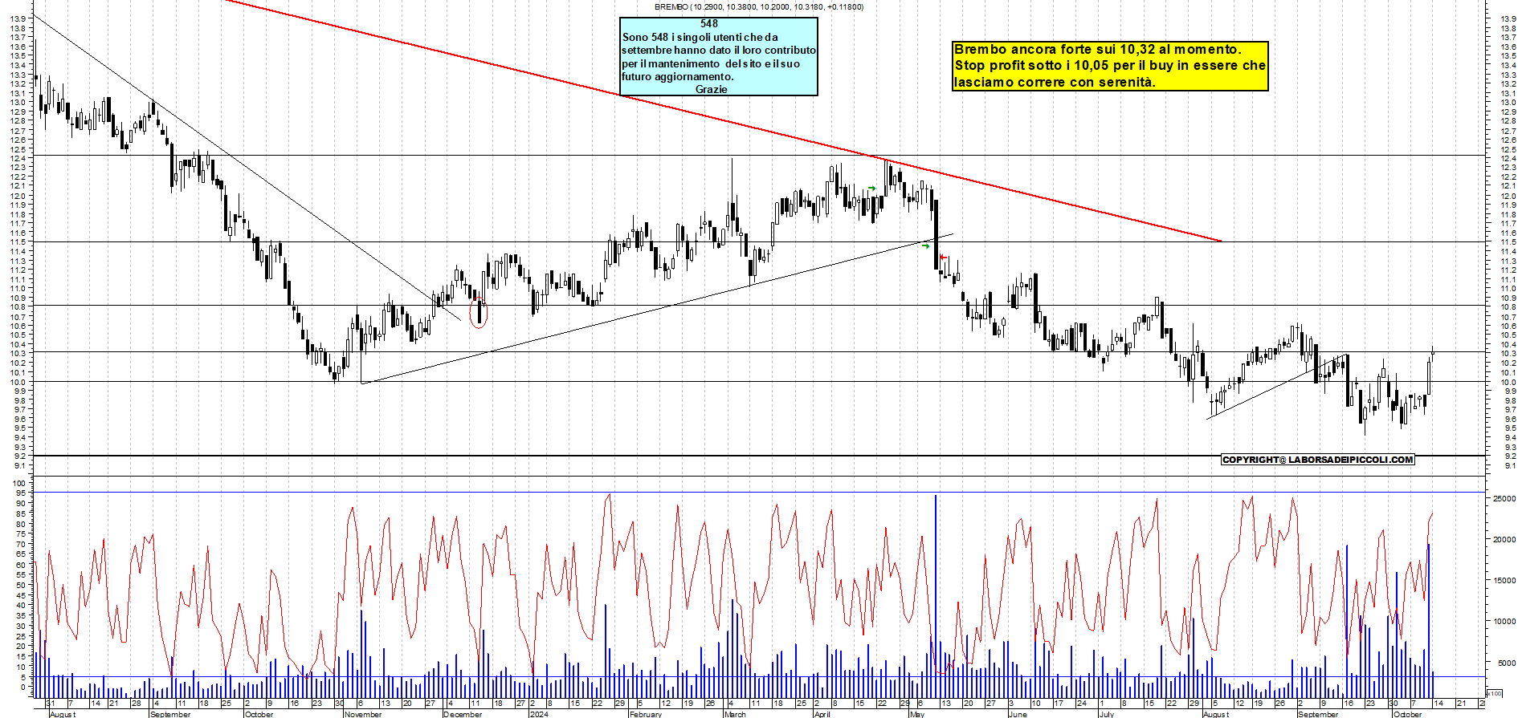Select the bold "548" heading in blue box
The image size is (1518, 718).
click(708, 24)
